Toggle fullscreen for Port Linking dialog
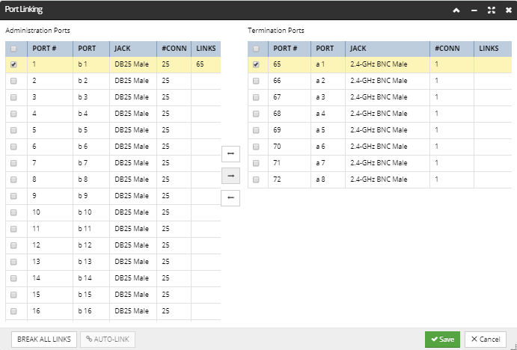Screen dimensions: 517x350 pyautogui.click(x=492, y=10)
